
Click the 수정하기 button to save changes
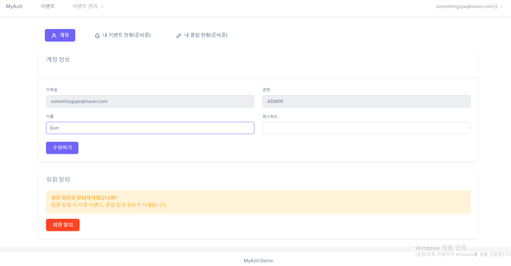point(62,148)
